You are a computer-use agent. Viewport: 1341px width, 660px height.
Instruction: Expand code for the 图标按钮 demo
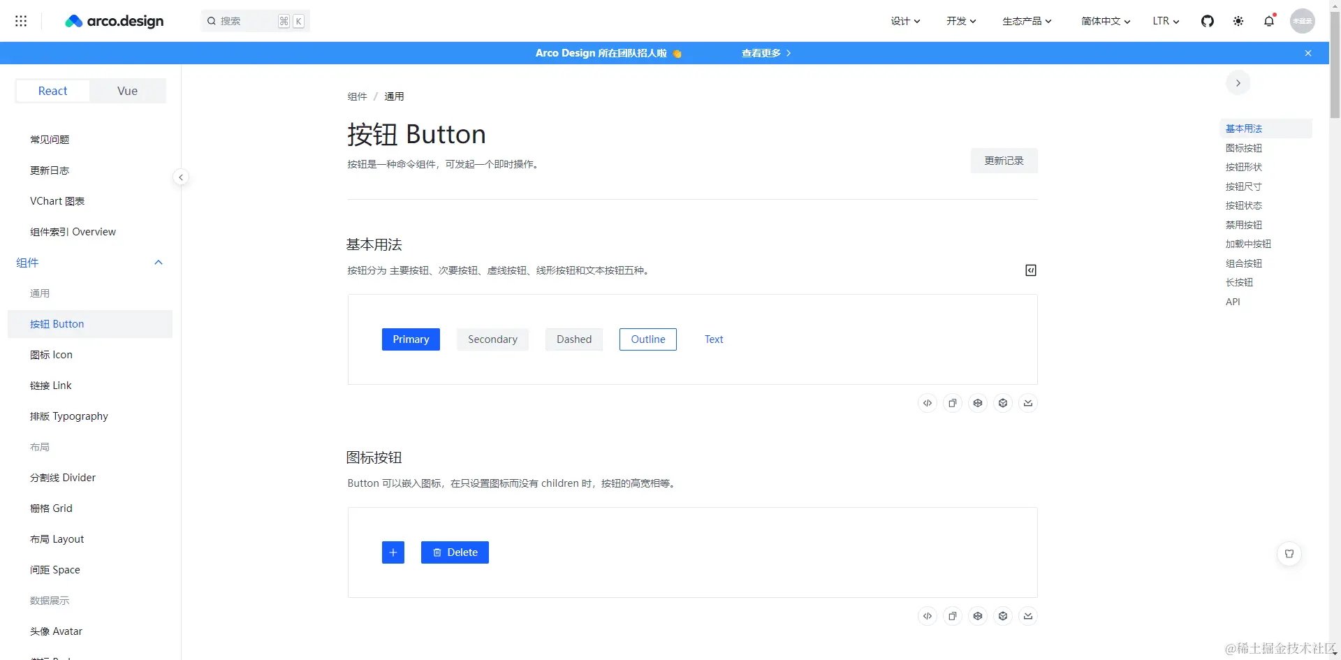click(928, 616)
